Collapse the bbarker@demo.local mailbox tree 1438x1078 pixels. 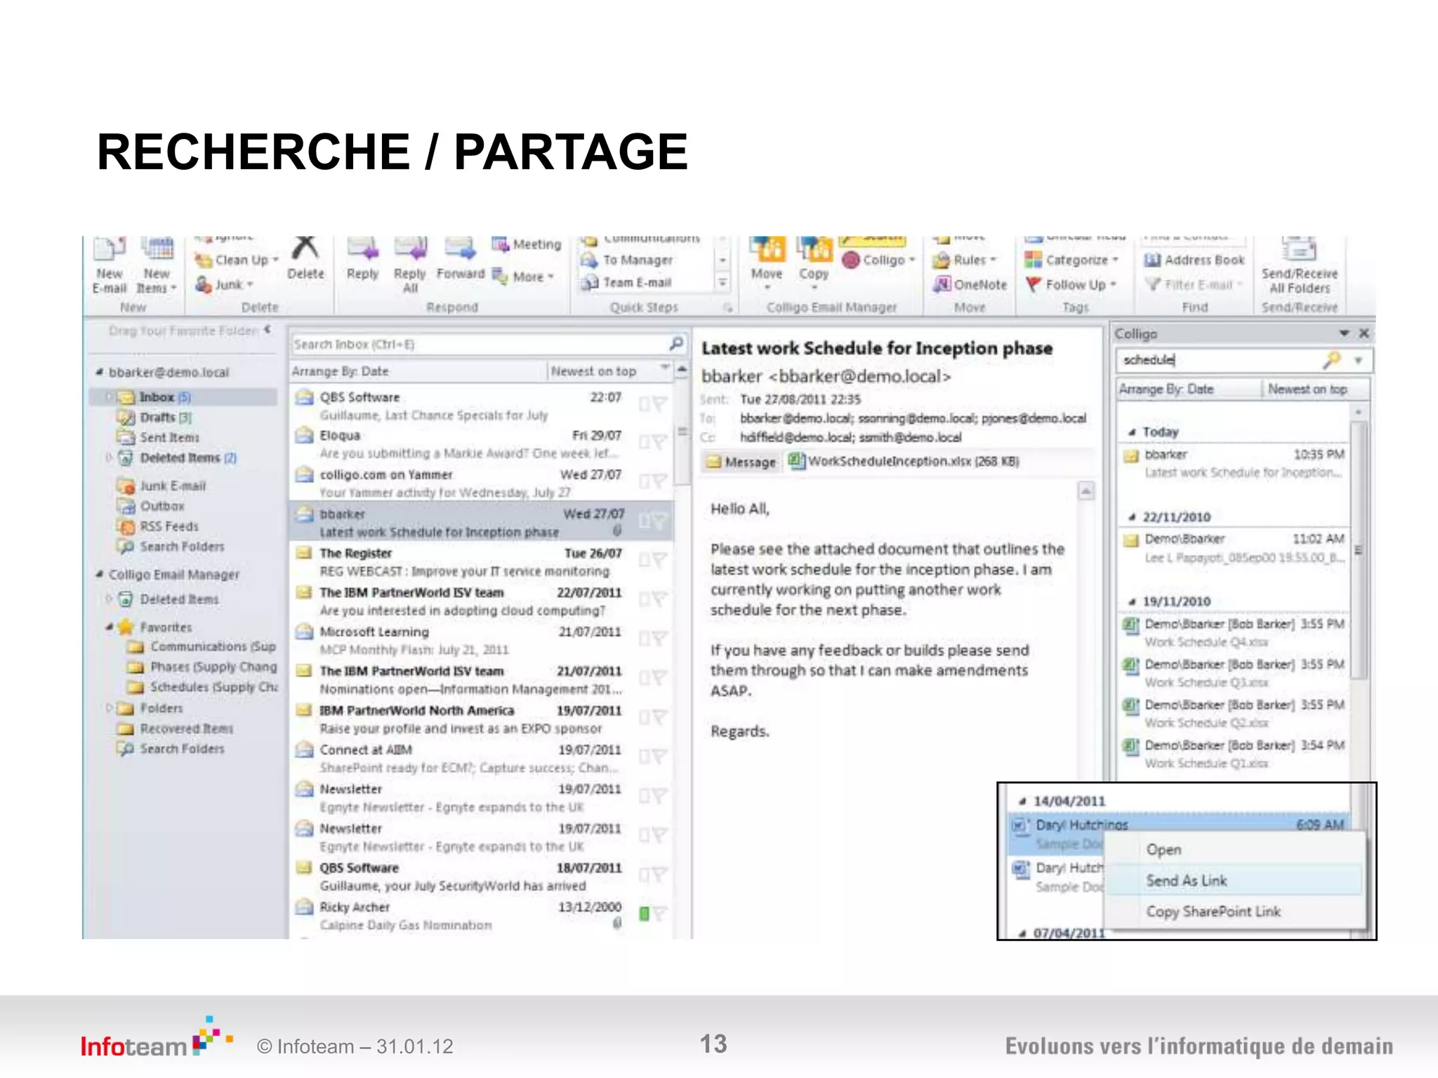pos(99,372)
